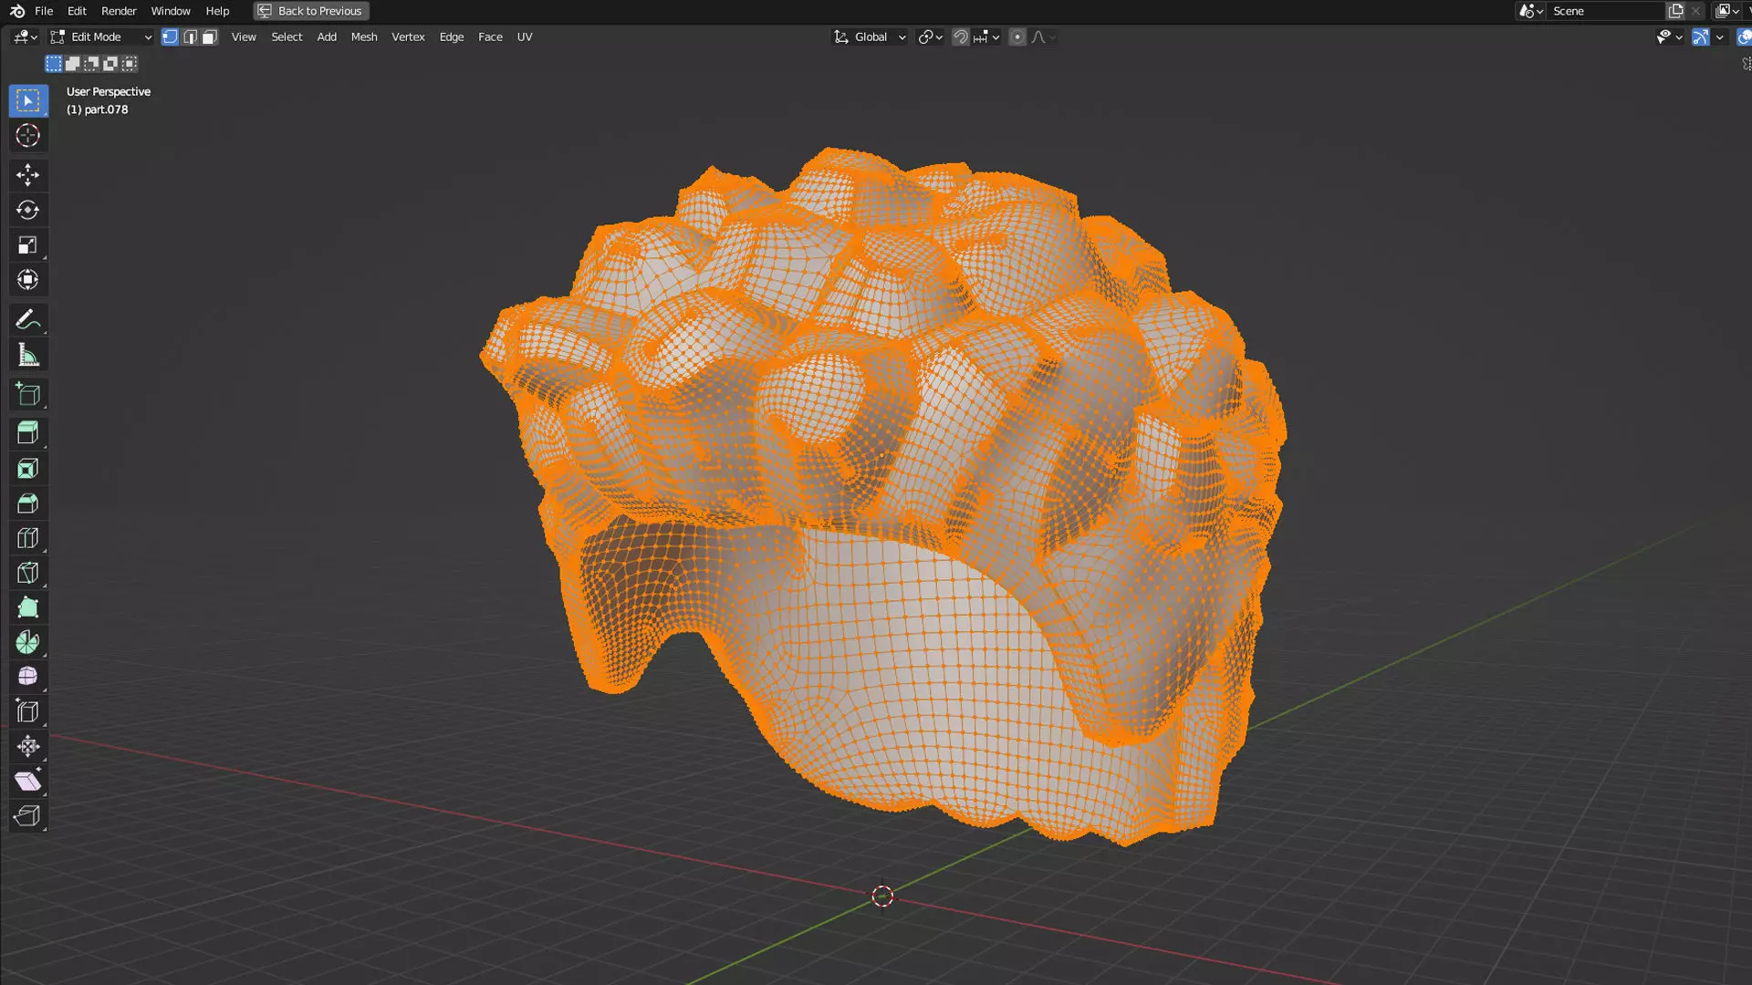Activate the Spin tool
The image size is (1752, 985).
coord(27,642)
